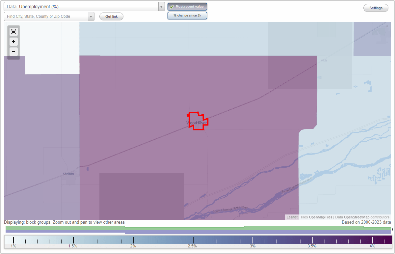Image resolution: width=395 pixels, height=254 pixels.
Task: Click the Wood River red boundary area
Action: (197, 121)
